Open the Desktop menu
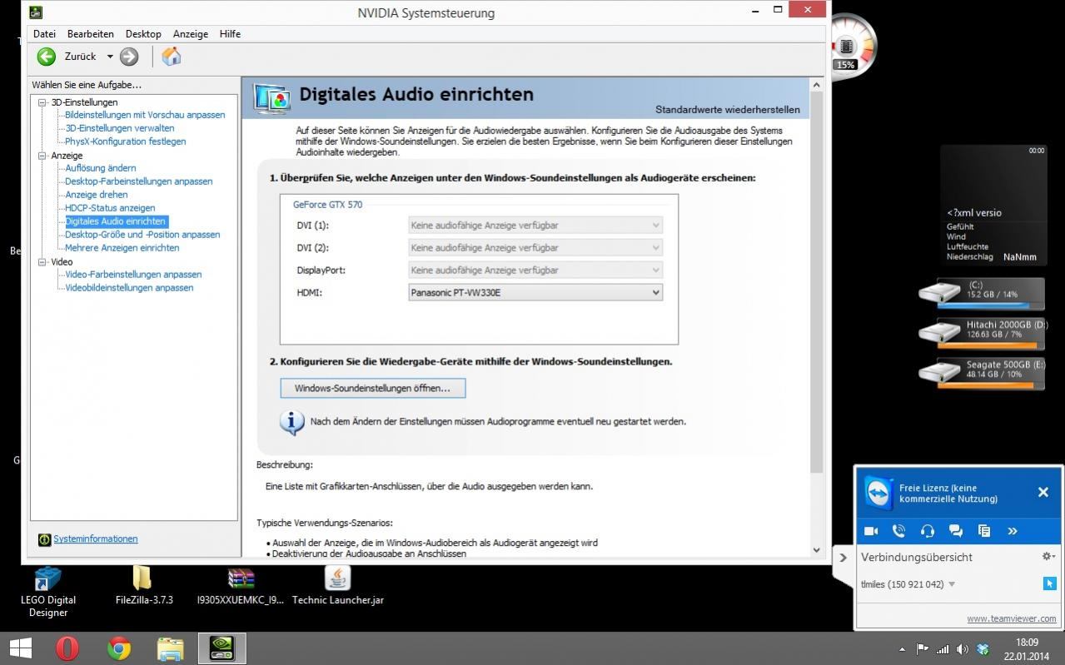 [x=143, y=34]
